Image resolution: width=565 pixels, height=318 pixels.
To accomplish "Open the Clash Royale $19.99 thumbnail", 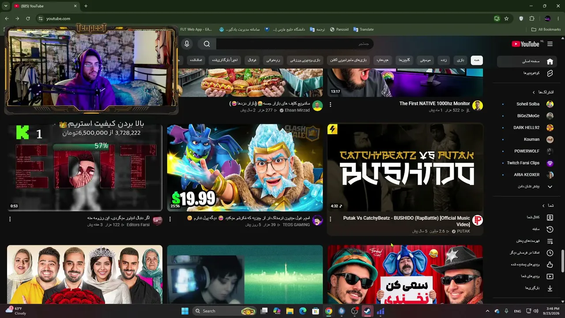I will coord(245,167).
